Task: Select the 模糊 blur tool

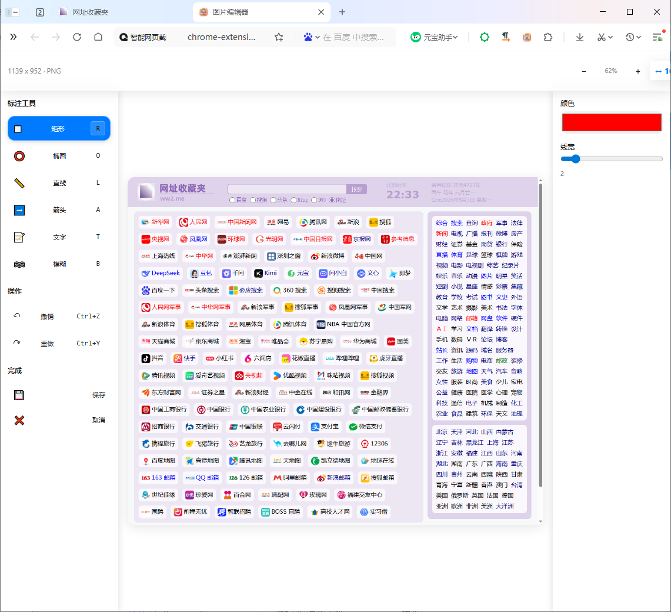Action: tap(59, 264)
